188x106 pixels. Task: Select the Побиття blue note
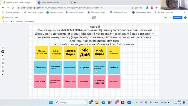click(x=114, y=67)
